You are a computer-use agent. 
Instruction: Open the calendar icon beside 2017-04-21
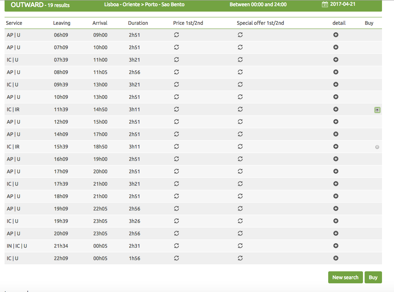click(x=325, y=5)
